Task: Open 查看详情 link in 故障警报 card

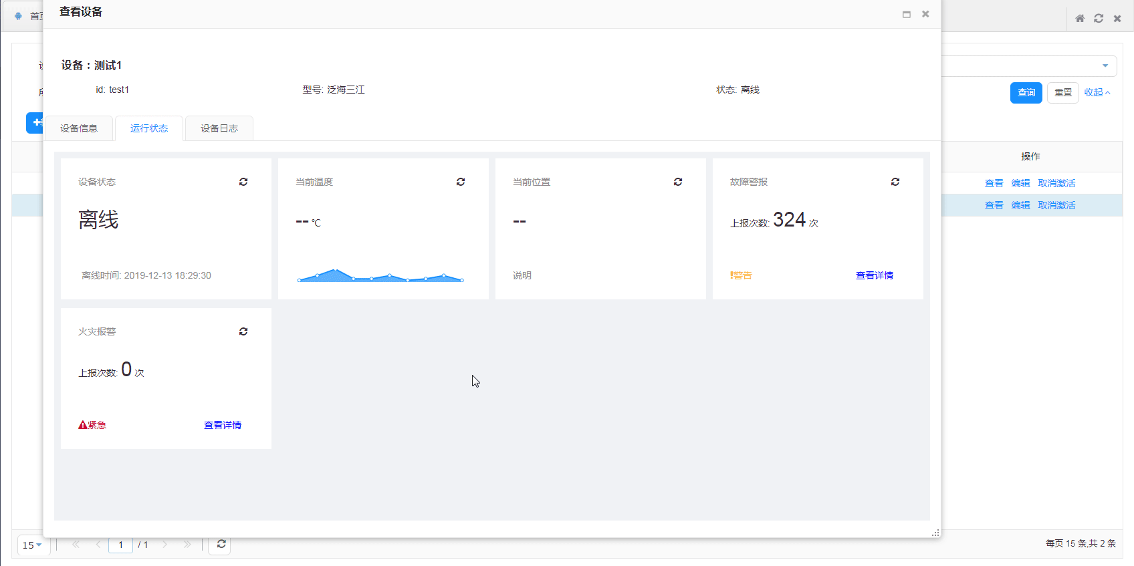Action: pyautogui.click(x=874, y=275)
